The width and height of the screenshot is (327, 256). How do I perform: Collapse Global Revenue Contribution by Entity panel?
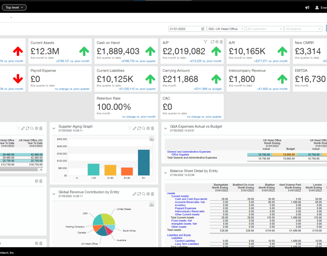(54, 194)
